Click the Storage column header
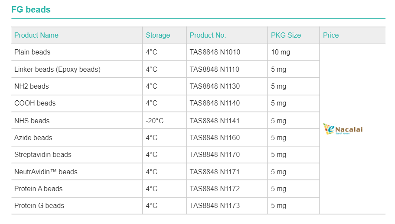The image size is (395, 224). coord(158,35)
